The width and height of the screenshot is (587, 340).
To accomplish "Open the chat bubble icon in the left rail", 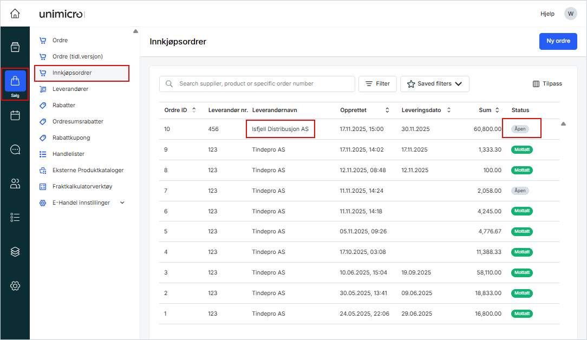I will 15,149.
